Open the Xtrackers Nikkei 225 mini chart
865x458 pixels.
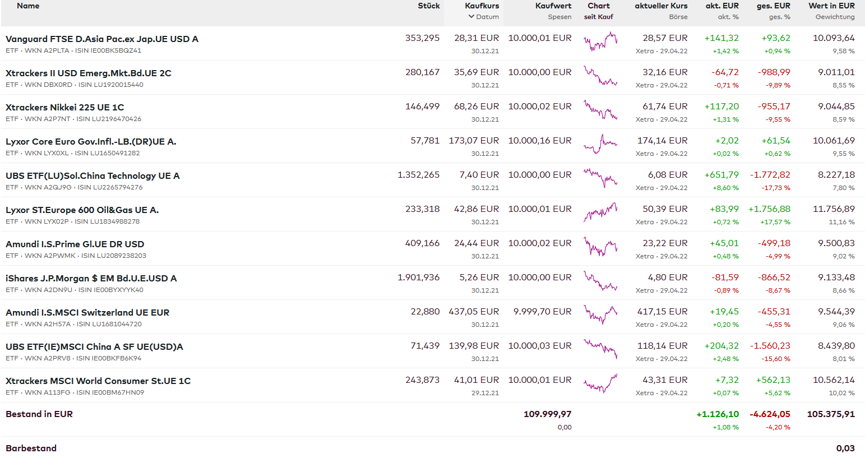coord(600,110)
